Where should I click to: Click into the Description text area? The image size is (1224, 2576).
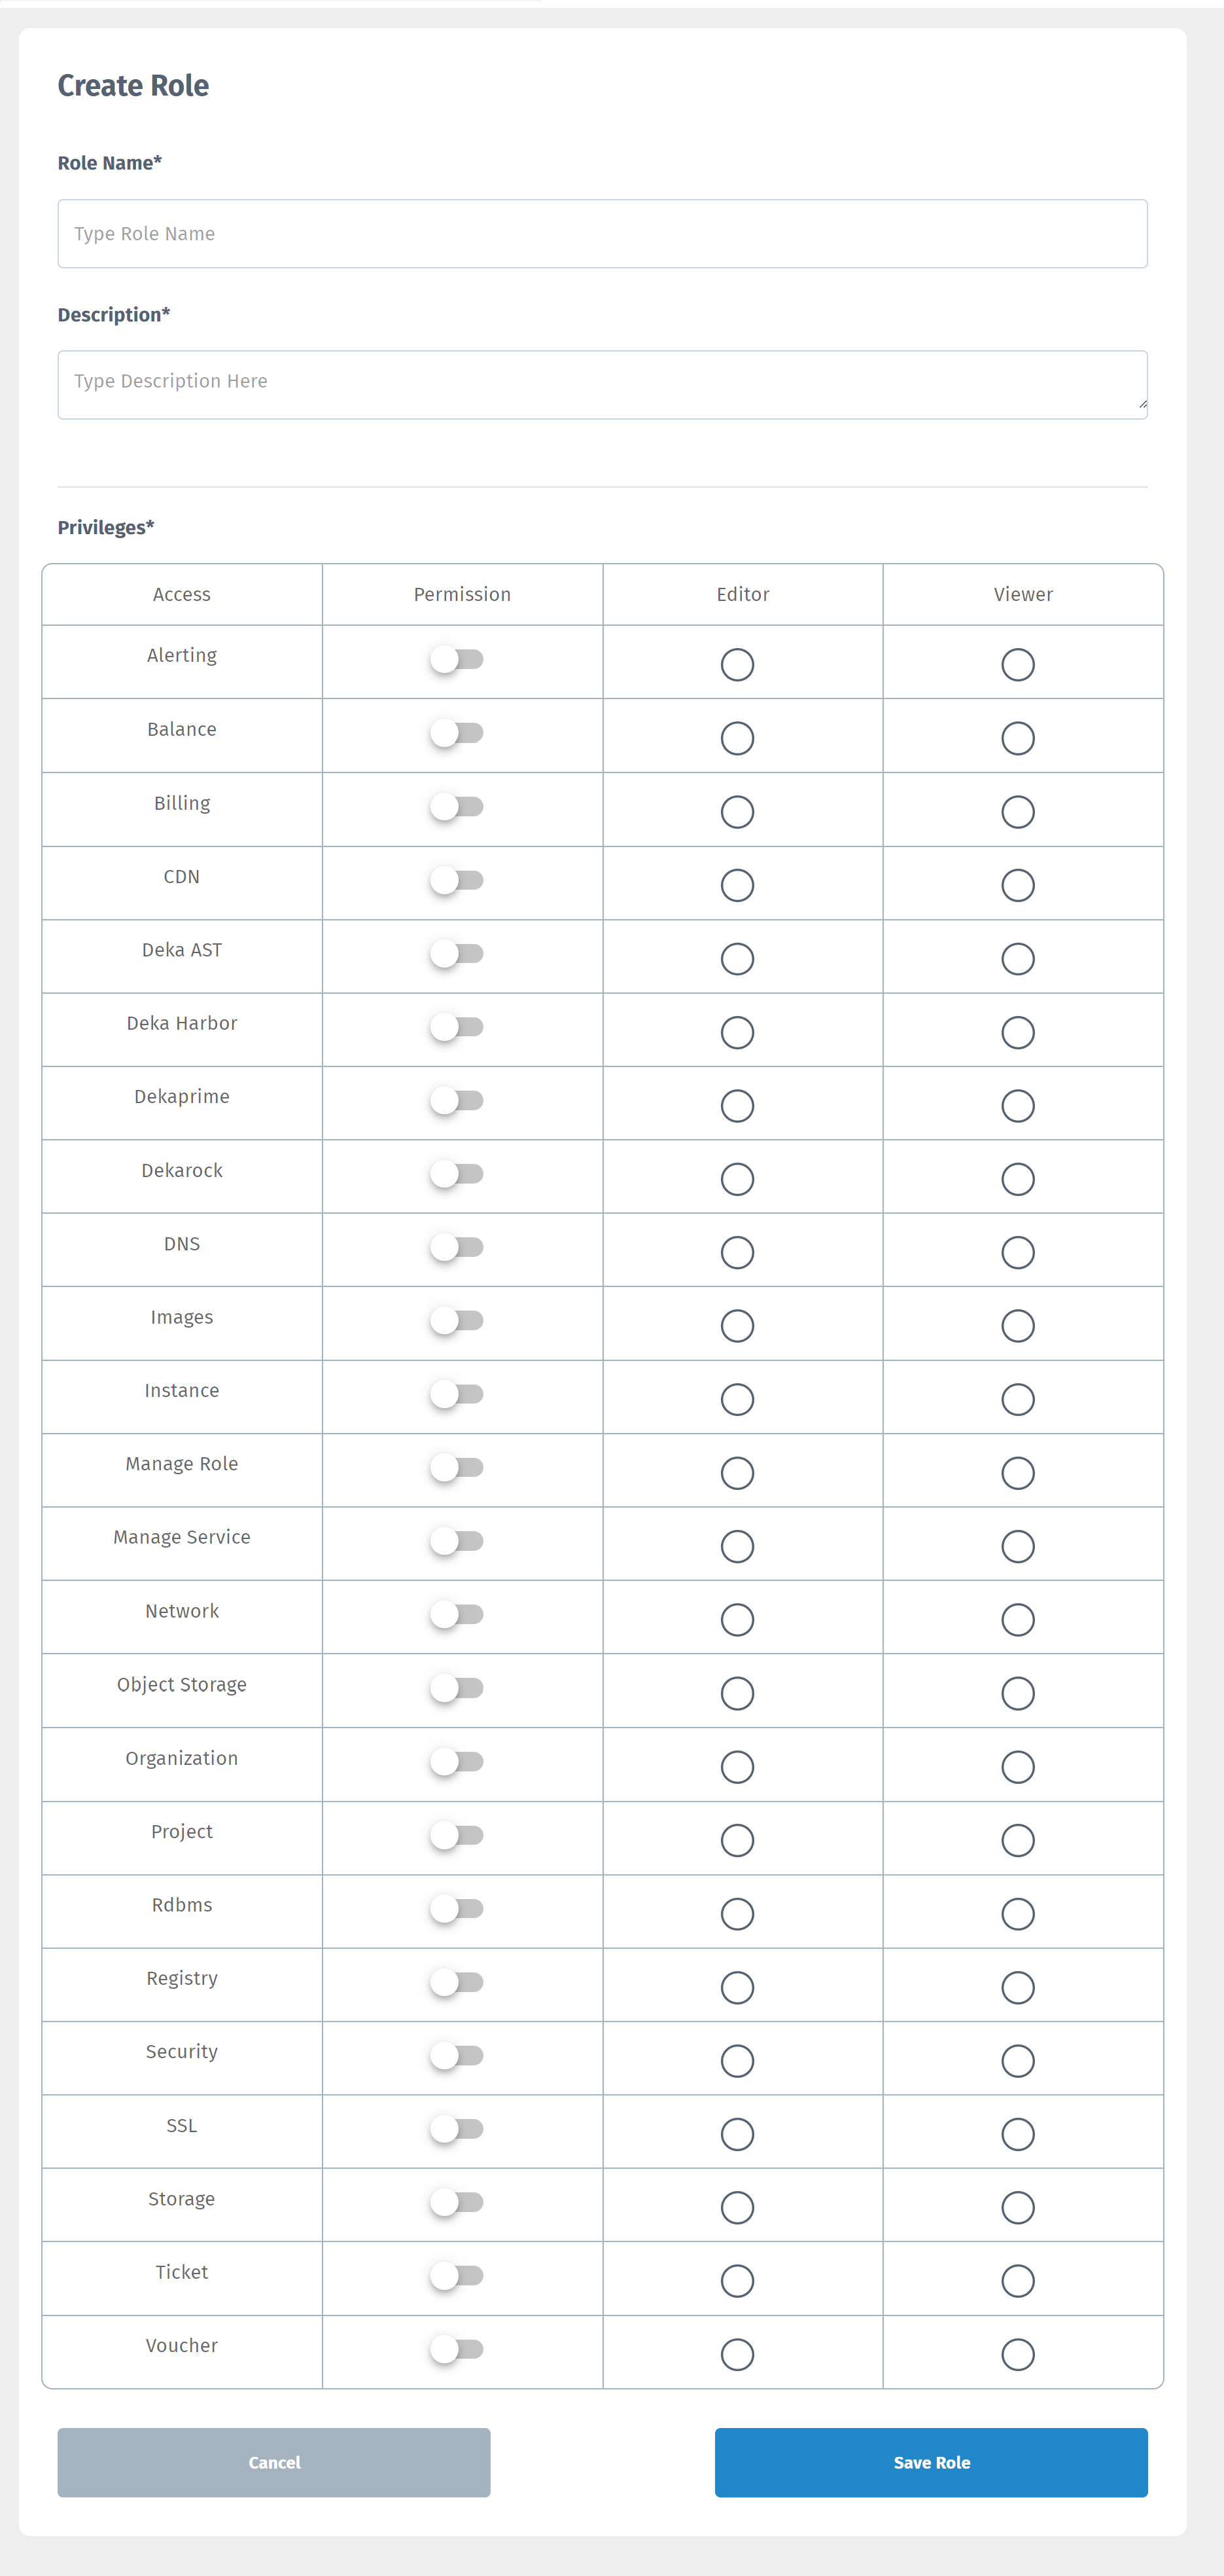click(601, 384)
